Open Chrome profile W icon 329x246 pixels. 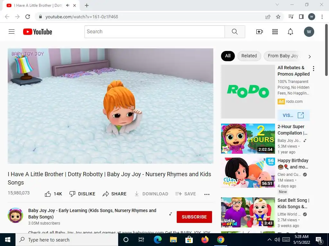312,17
